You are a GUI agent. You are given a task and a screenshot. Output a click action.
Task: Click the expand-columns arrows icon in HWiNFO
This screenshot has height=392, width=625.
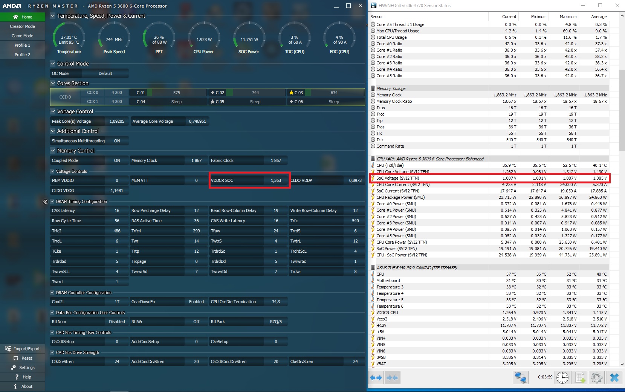[376, 378]
